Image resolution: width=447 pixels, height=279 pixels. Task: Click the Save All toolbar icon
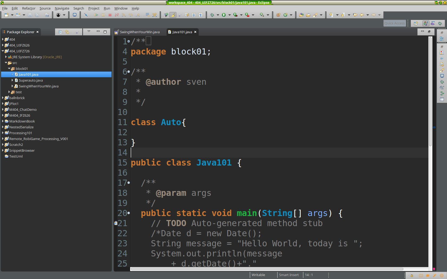(x=37, y=15)
